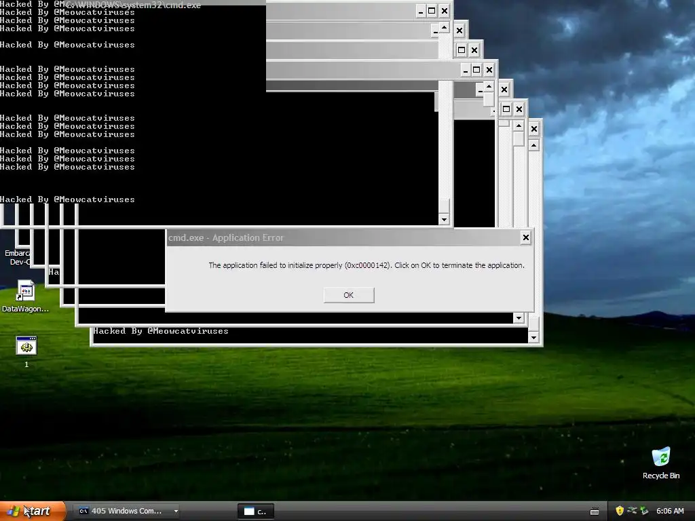This screenshot has height=521, width=695.
Task: Minimize the frontmost cmd.exe window
Action: click(x=421, y=11)
